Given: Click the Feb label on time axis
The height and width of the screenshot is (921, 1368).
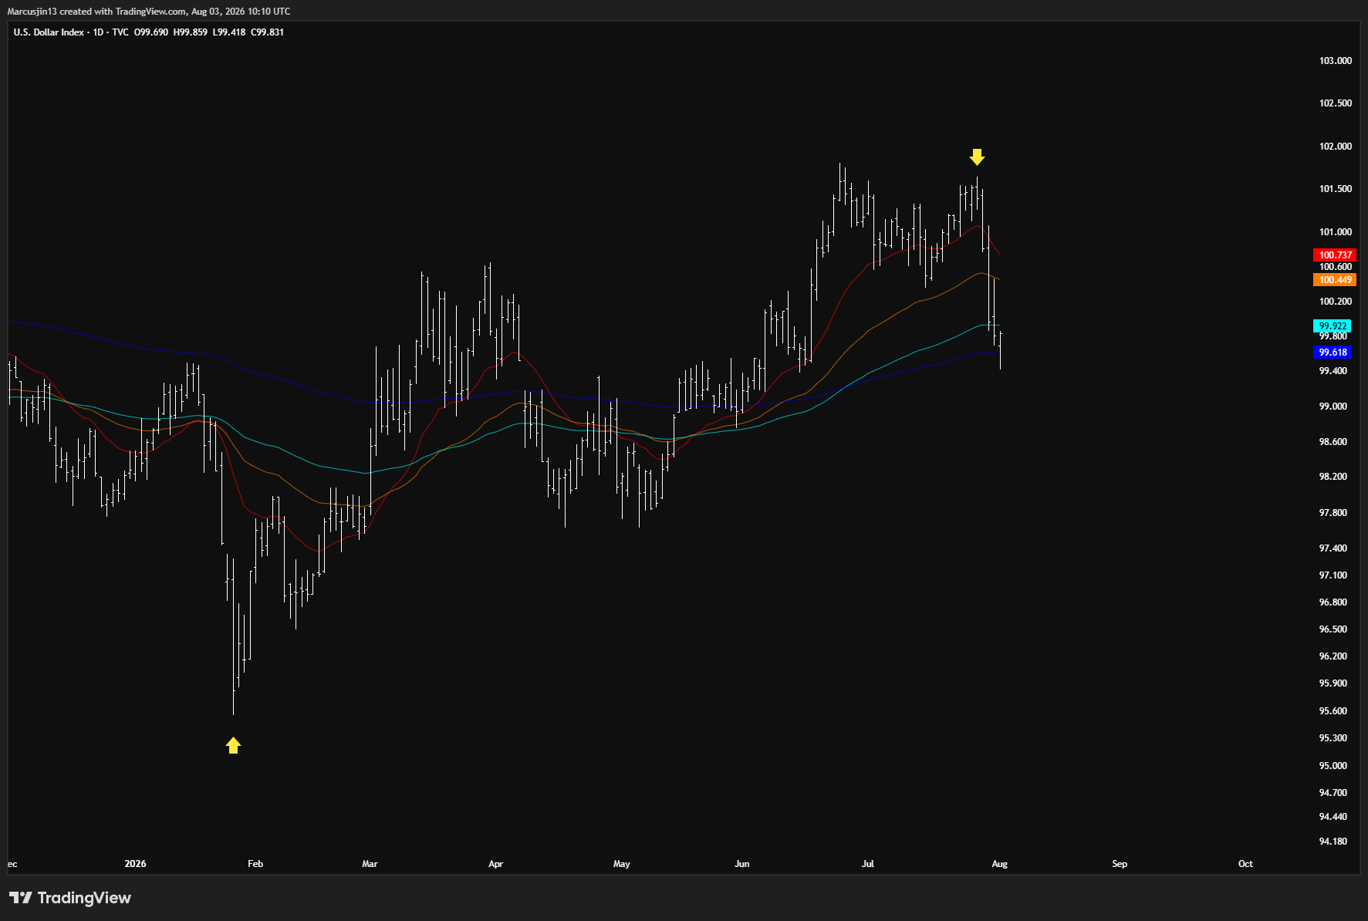Looking at the screenshot, I should [255, 864].
